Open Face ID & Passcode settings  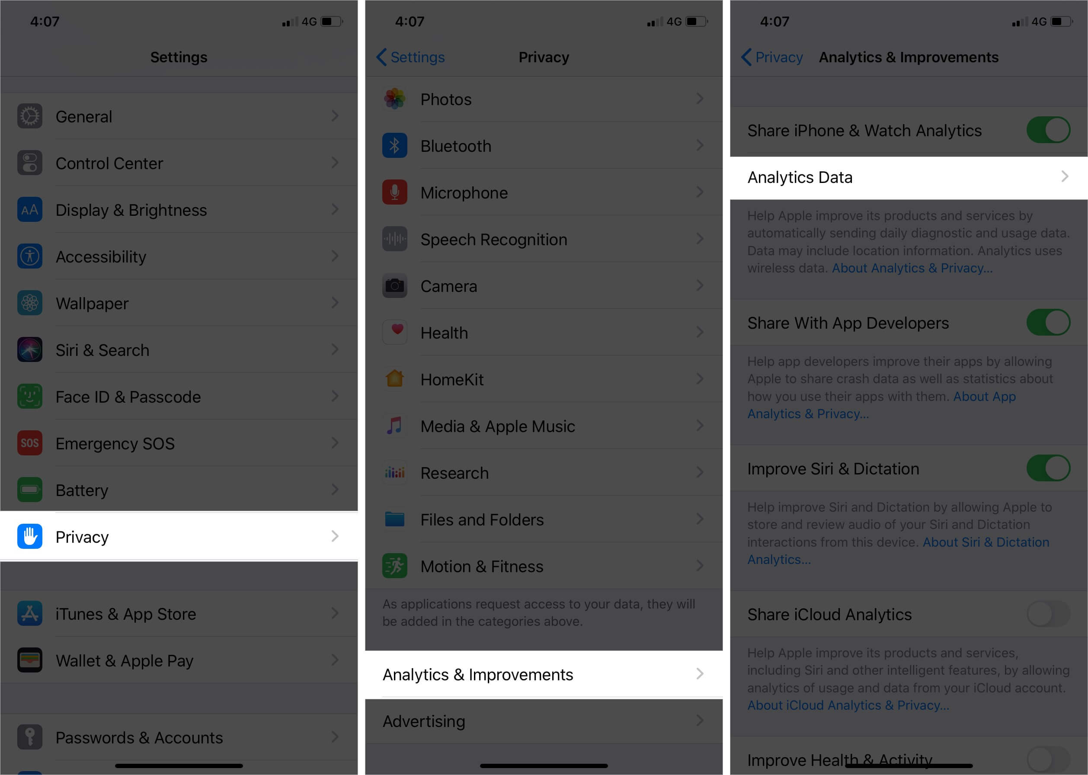coord(180,395)
